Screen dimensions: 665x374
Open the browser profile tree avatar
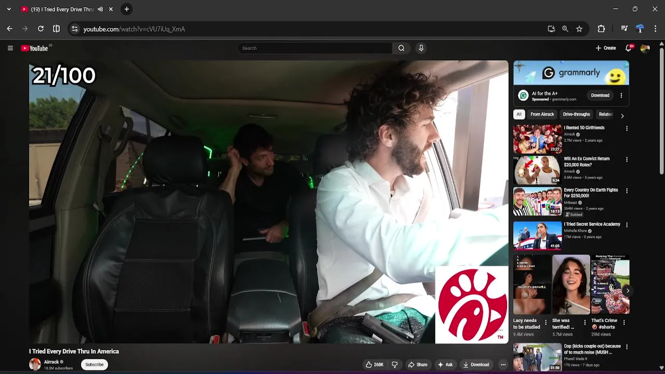[x=640, y=29]
